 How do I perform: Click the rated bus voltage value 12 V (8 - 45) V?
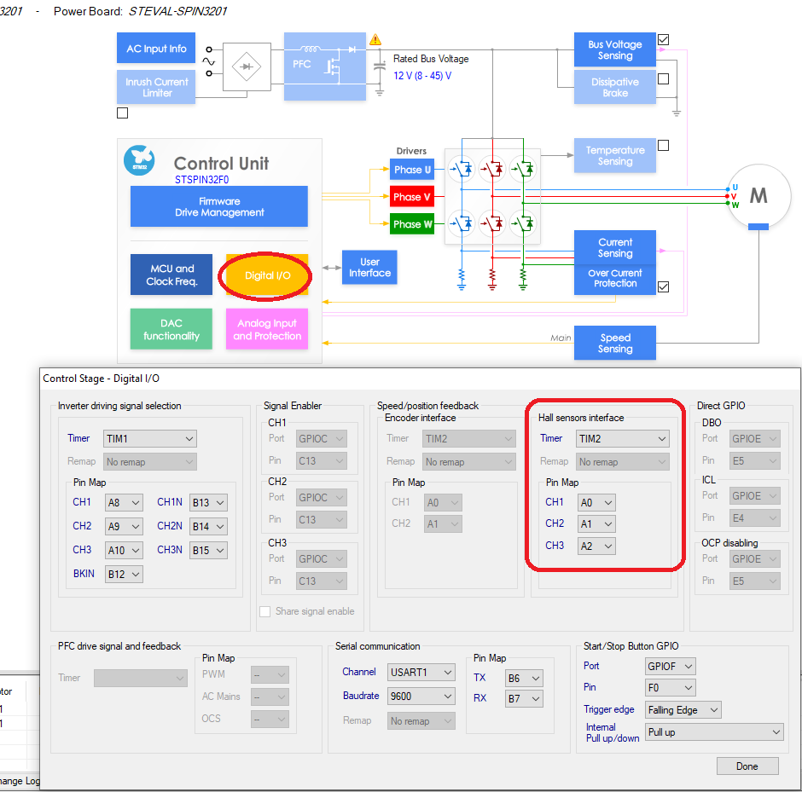click(422, 76)
